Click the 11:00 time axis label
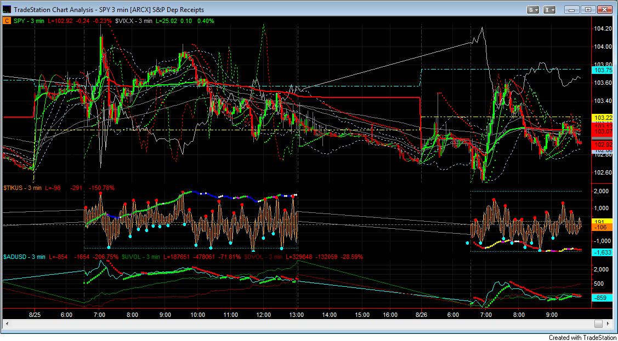The image size is (618, 341). (x=230, y=315)
